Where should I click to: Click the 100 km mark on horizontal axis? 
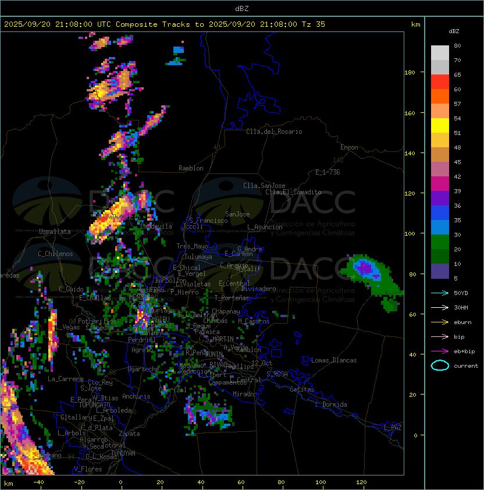pyautogui.click(x=321, y=482)
